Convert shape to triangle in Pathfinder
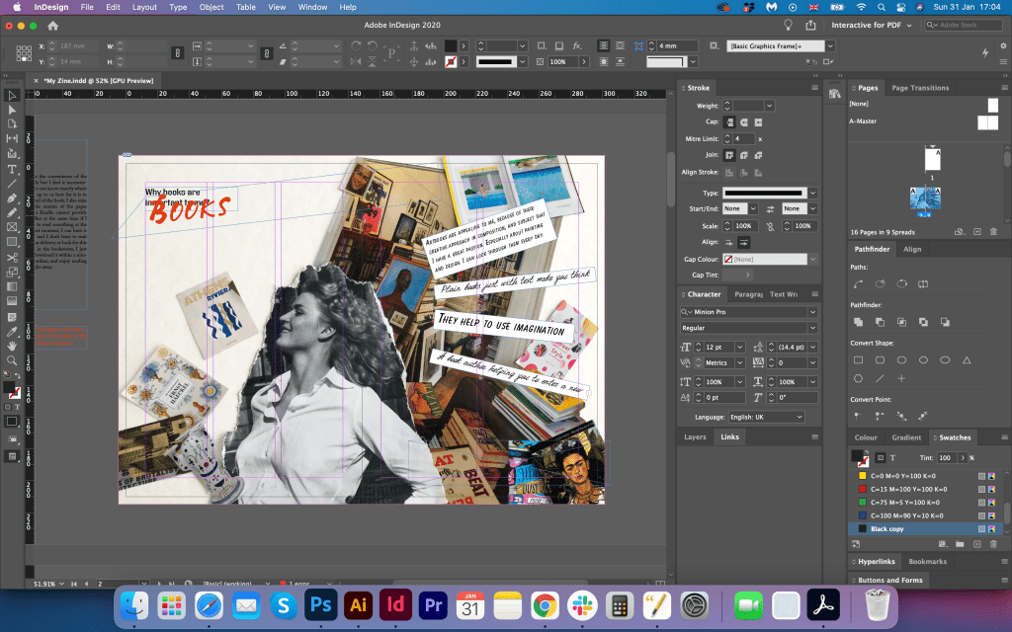The image size is (1012, 632). point(967,359)
